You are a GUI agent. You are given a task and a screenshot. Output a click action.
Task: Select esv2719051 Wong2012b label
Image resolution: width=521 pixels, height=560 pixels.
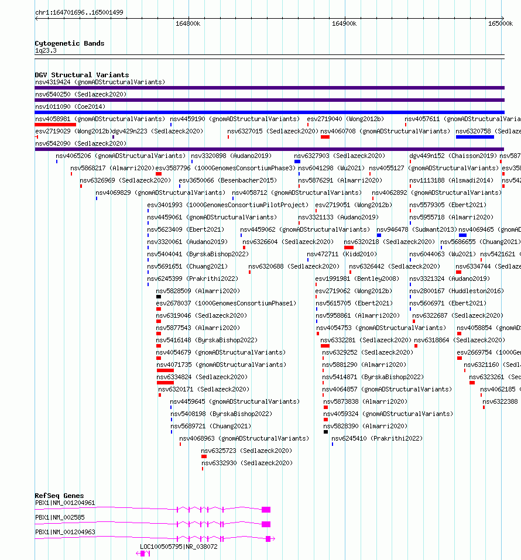click(x=354, y=205)
